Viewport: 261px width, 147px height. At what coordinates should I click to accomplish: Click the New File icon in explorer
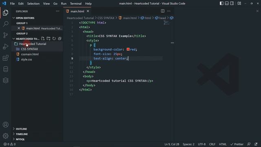[43, 38]
